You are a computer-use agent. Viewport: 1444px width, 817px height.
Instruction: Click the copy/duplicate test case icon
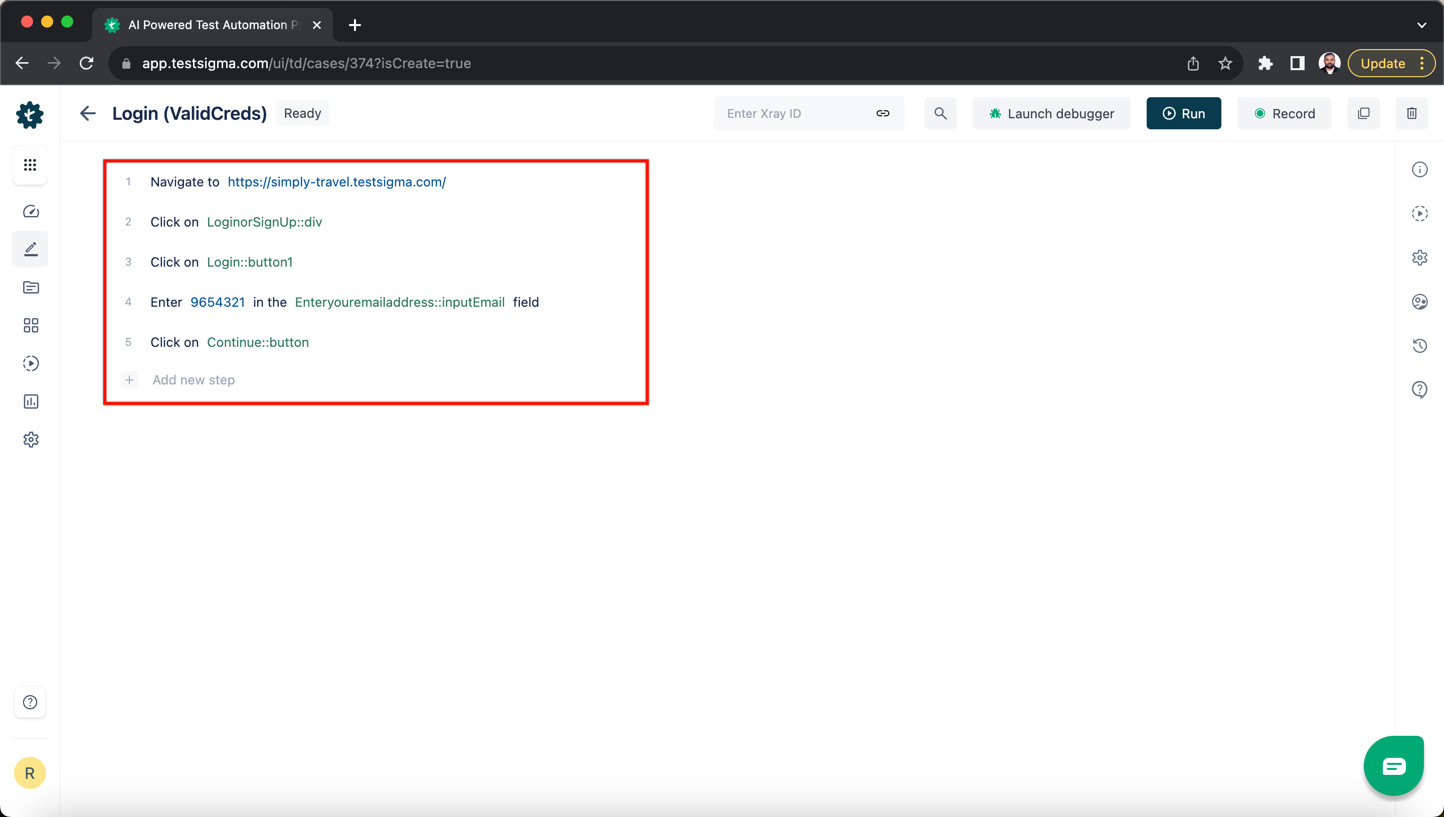[x=1364, y=113]
